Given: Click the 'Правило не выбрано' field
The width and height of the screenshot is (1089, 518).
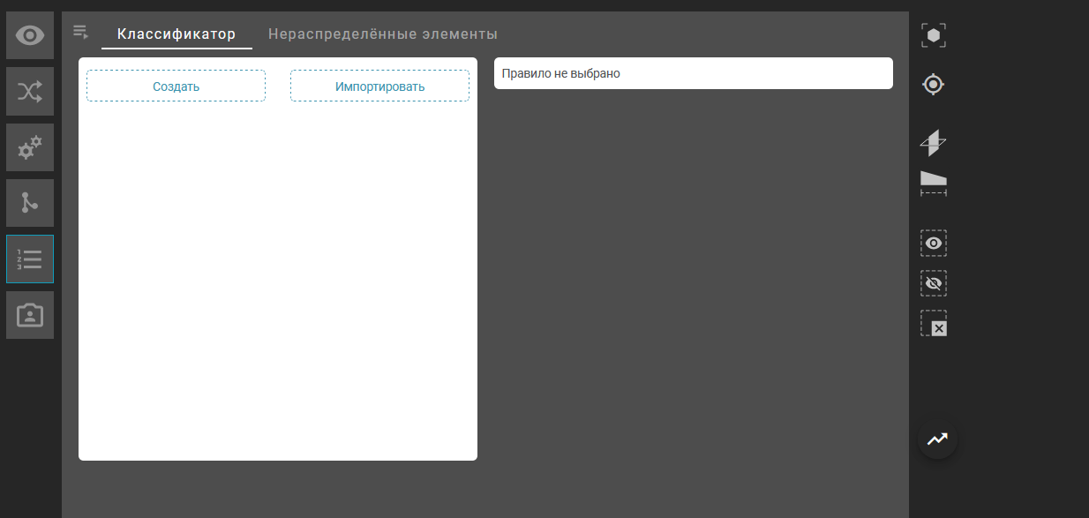Looking at the screenshot, I should click(693, 73).
